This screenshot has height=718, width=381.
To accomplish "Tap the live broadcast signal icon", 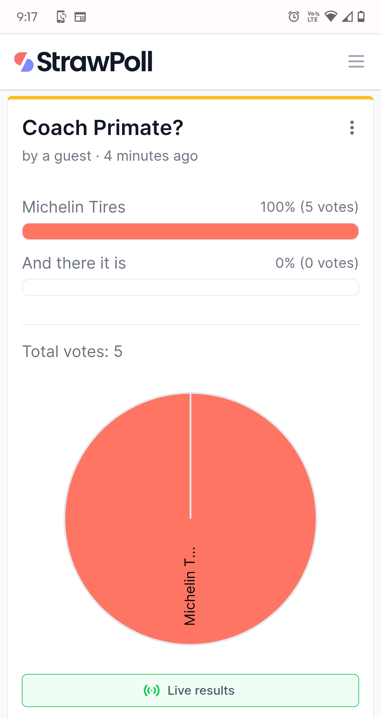I will click(152, 690).
